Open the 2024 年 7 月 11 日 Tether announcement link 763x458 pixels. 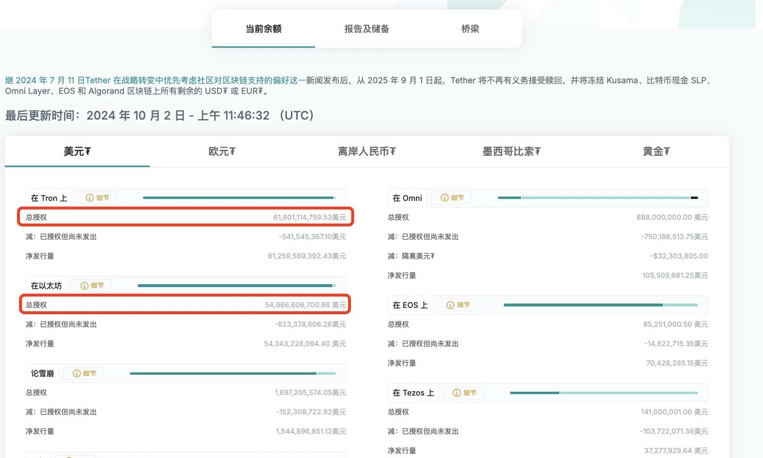155,80
